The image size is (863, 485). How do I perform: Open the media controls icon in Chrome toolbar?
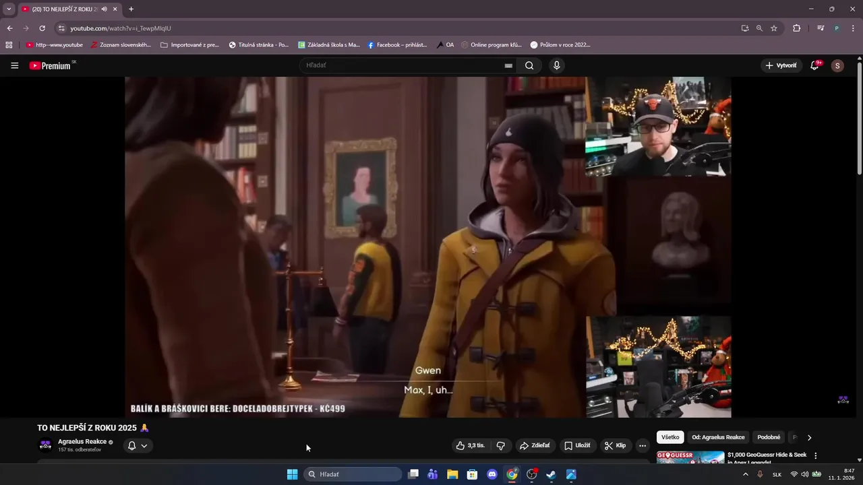click(x=821, y=28)
